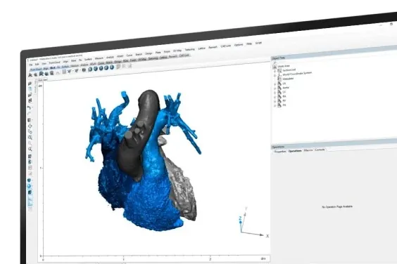Click the Aorta label in Object Tree
The width and height of the screenshot is (397, 264).
[x=286, y=87]
